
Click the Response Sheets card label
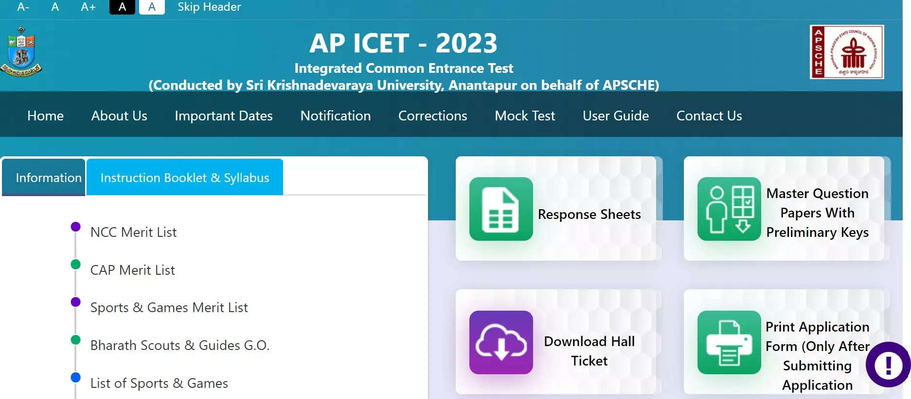589,214
